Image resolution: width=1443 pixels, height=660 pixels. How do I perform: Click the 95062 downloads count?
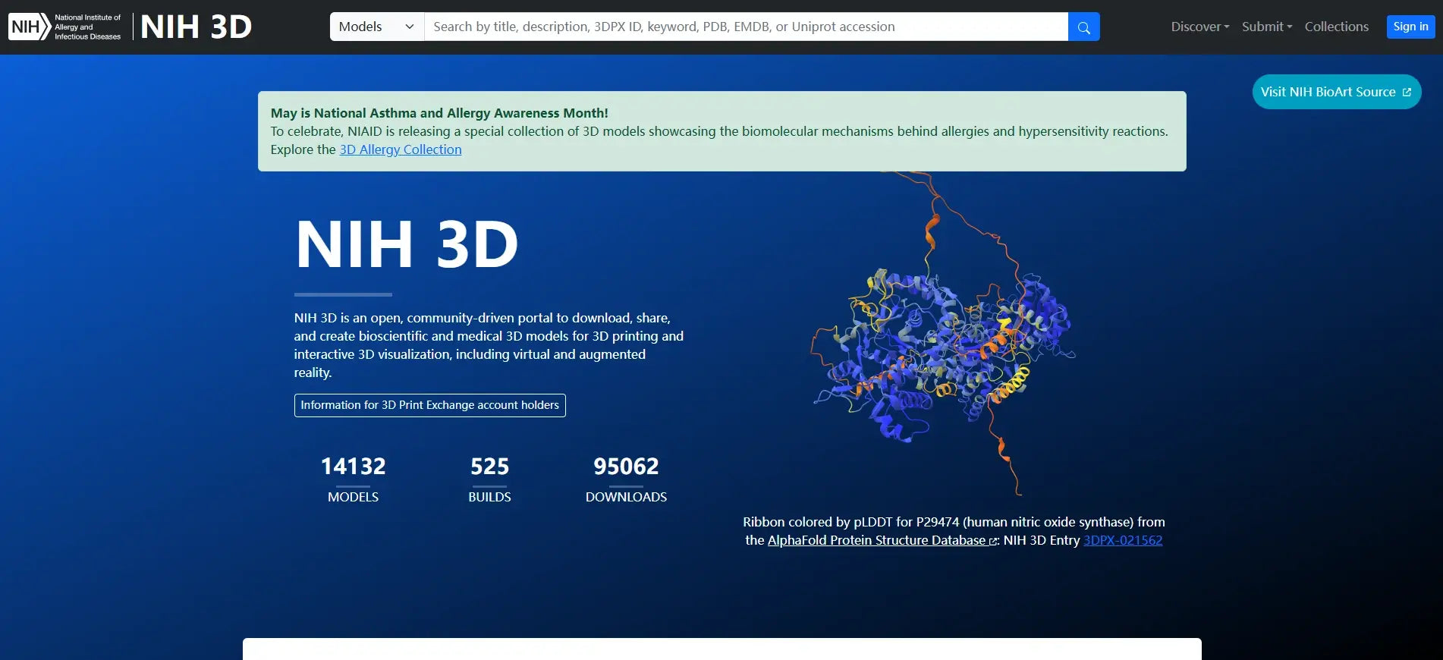coord(626,466)
